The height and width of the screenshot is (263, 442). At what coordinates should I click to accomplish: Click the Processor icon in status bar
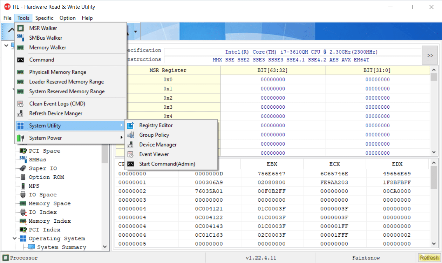click(6, 258)
